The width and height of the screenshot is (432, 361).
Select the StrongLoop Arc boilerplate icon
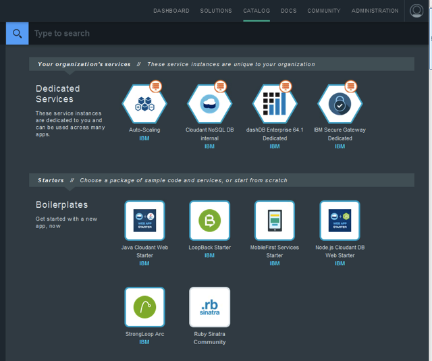144,307
